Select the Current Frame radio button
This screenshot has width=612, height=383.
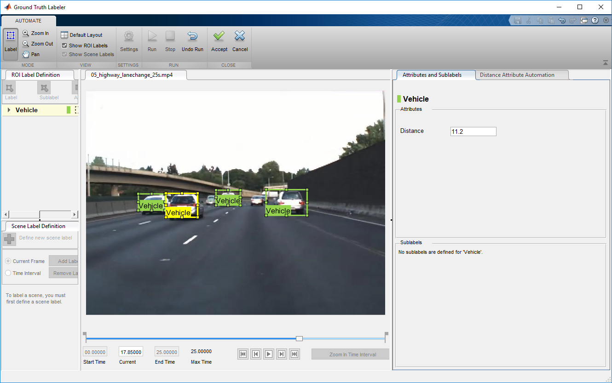pos(8,261)
